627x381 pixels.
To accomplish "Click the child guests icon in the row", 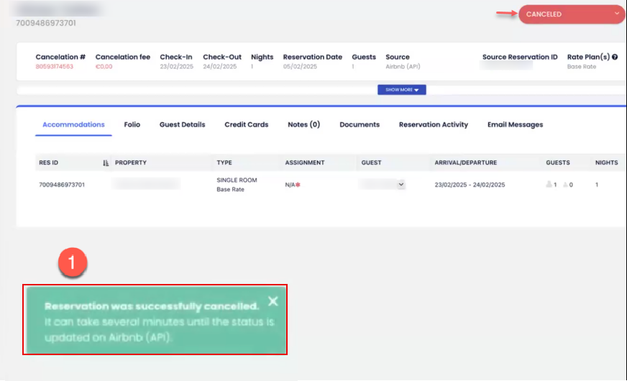I will [565, 185].
